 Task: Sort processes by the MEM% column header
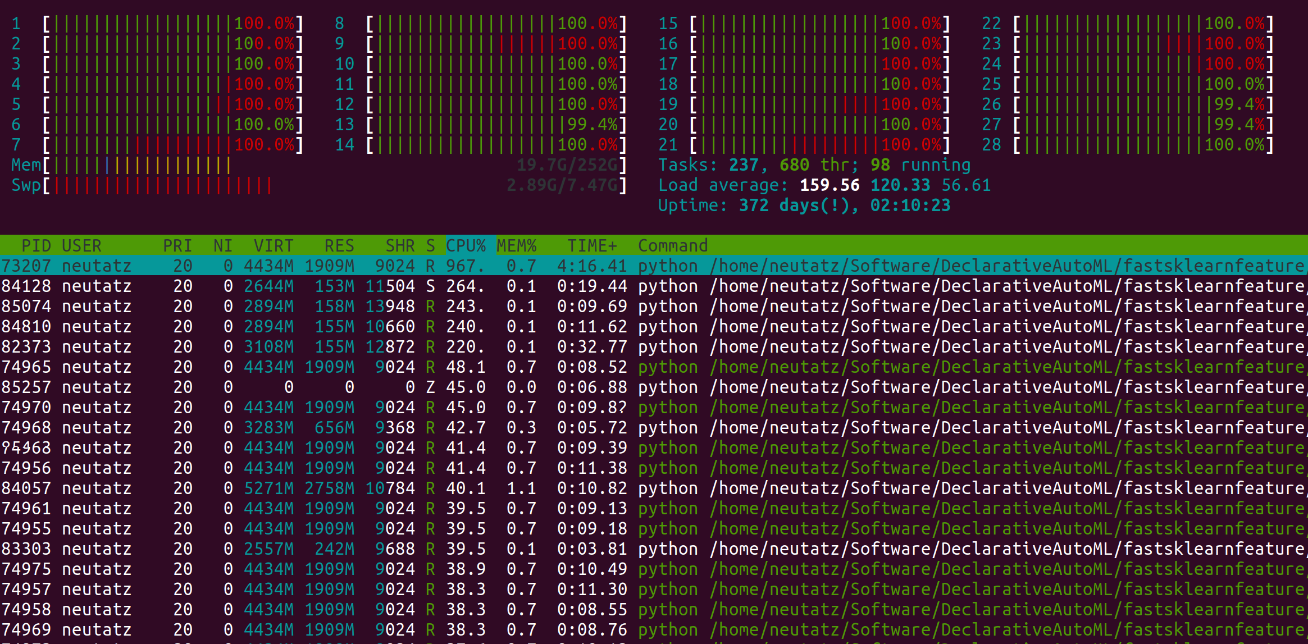pos(518,245)
